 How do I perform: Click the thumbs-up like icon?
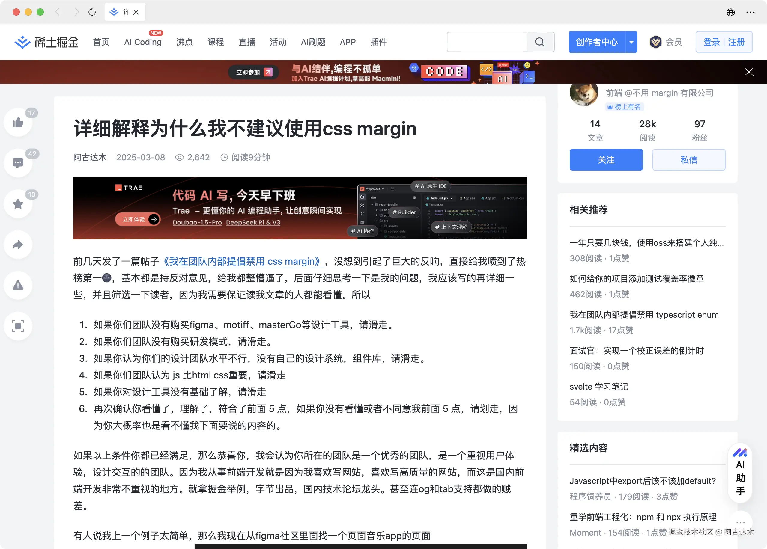pyautogui.click(x=18, y=122)
